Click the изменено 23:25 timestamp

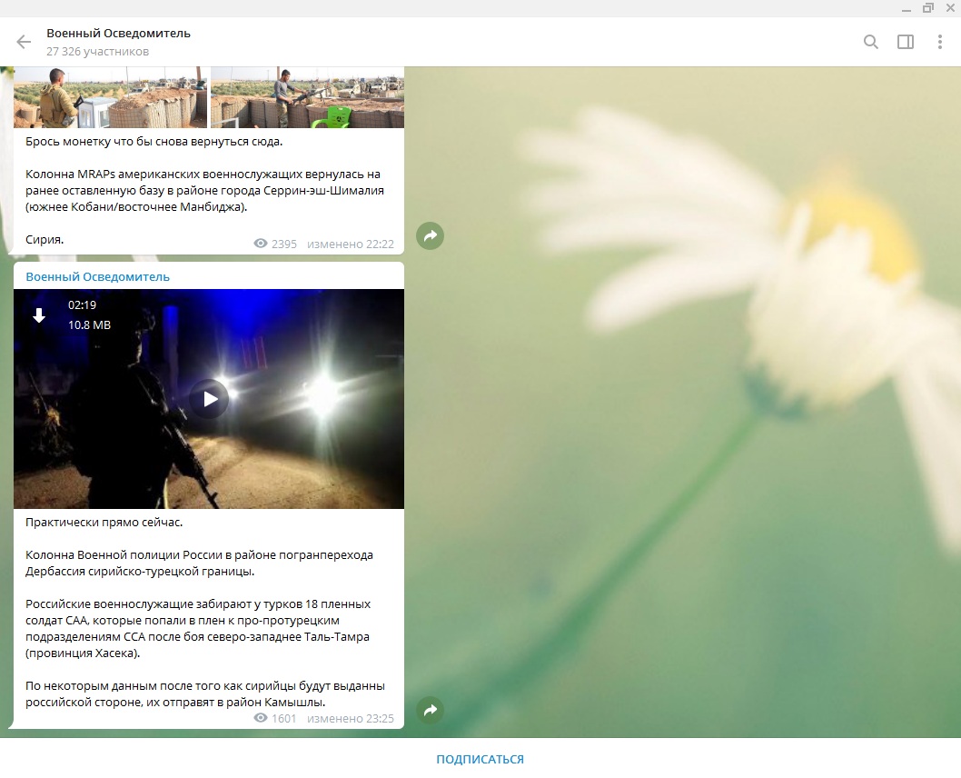(350, 718)
